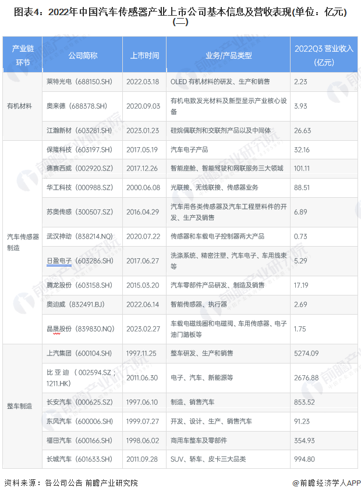Select 福田汽车（600166.SH）company cell
The image size is (361, 495).
[x=83, y=440]
